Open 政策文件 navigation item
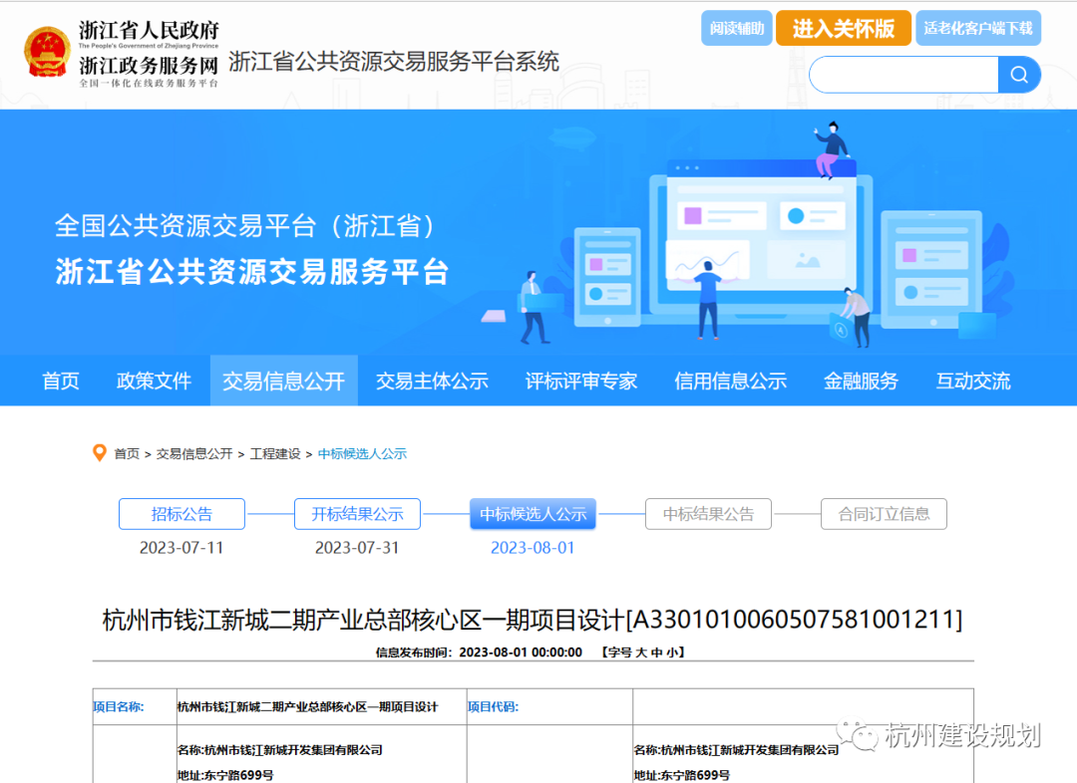The image size is (1077, 783). [154, 381]
